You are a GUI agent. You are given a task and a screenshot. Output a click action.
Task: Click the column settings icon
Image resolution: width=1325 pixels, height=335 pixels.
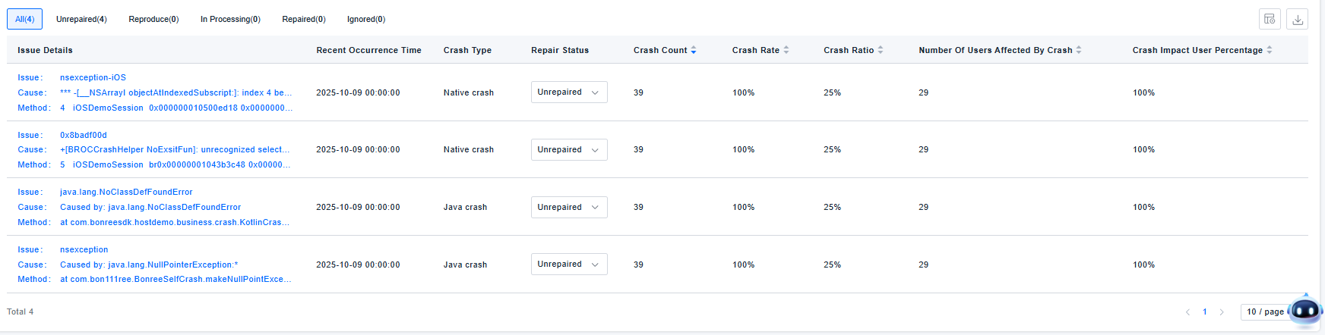pos(1270,20)
